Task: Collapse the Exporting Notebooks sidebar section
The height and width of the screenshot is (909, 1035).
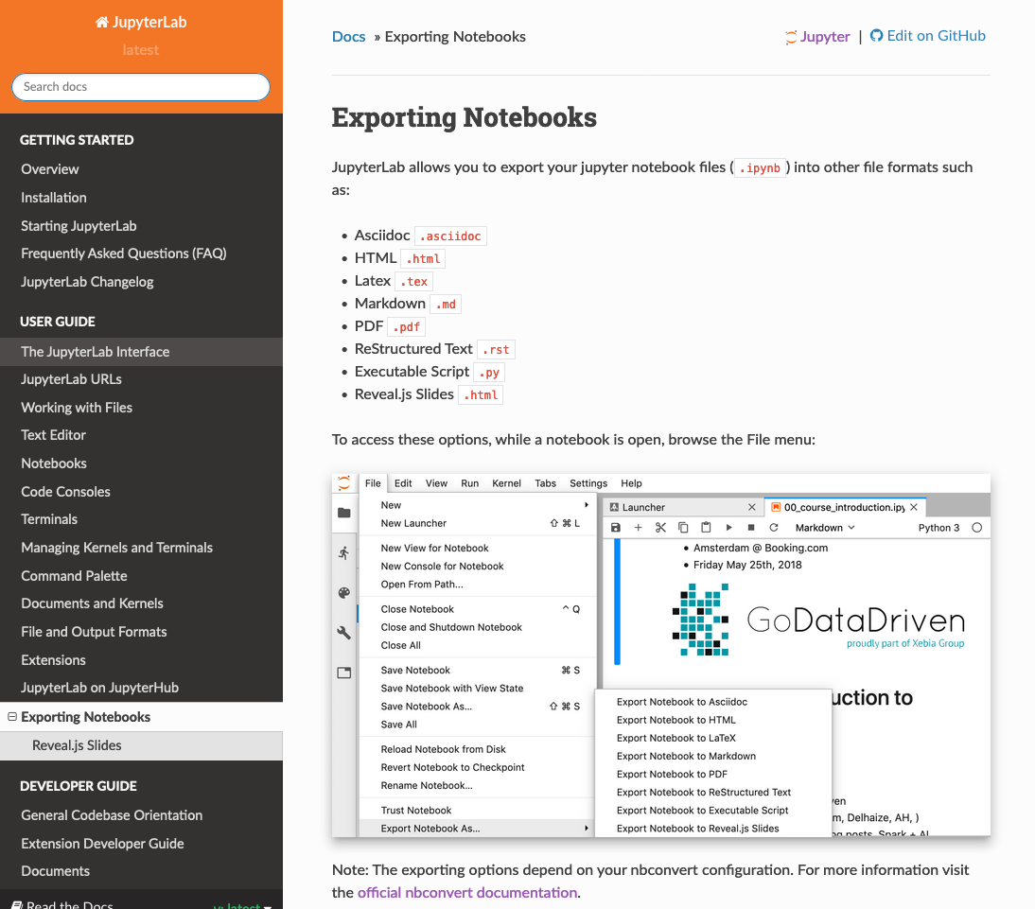Action: tap(12, 717)
